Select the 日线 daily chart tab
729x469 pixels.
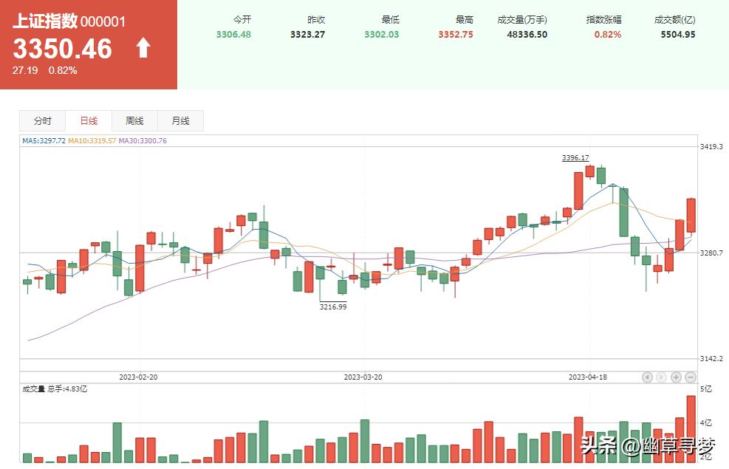(x=88, y=120)
